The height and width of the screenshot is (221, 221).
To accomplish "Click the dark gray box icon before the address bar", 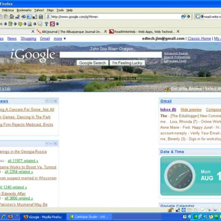I will (41, 16).
